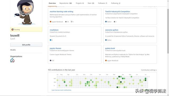Click the CSS language dot on jupyter-themes
Image resolution: width=169 pixels, height=96 pixels.
[x=50, y=60]
